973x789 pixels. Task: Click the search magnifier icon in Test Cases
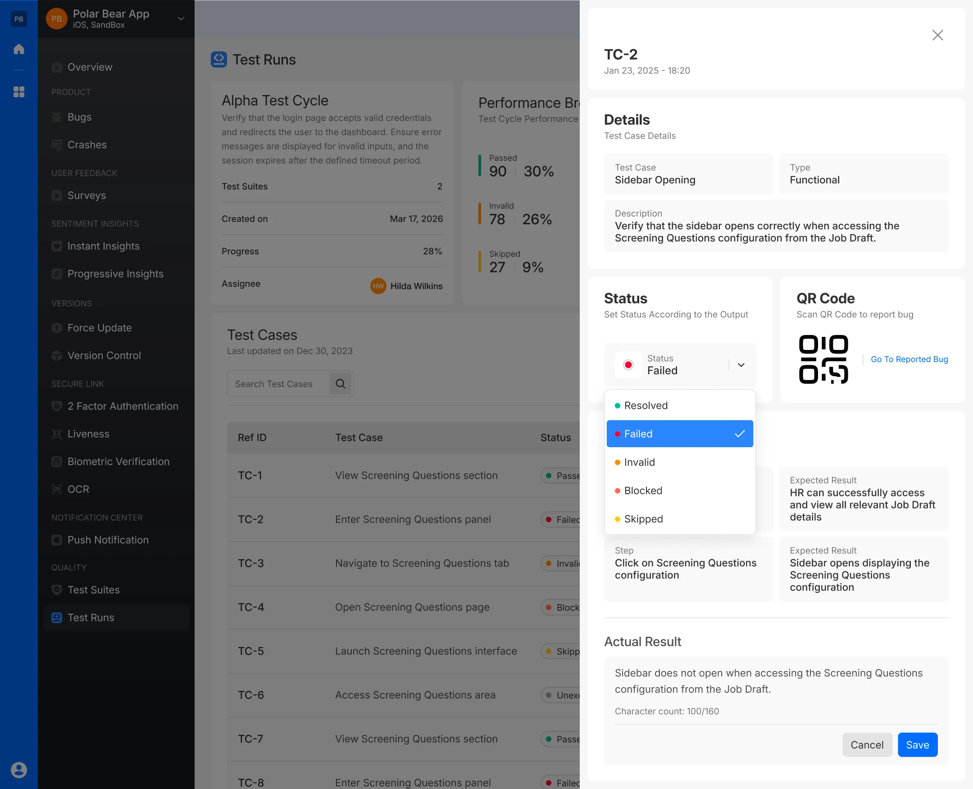coord(341,384)
